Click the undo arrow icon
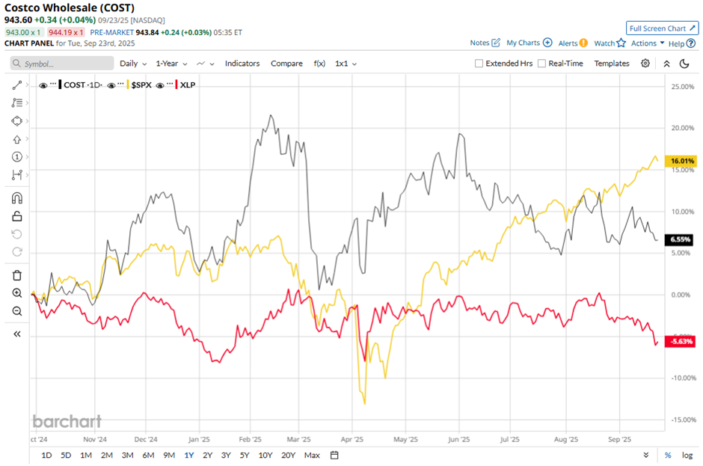This screenshot has height=466, width=703. pos(17,234)
